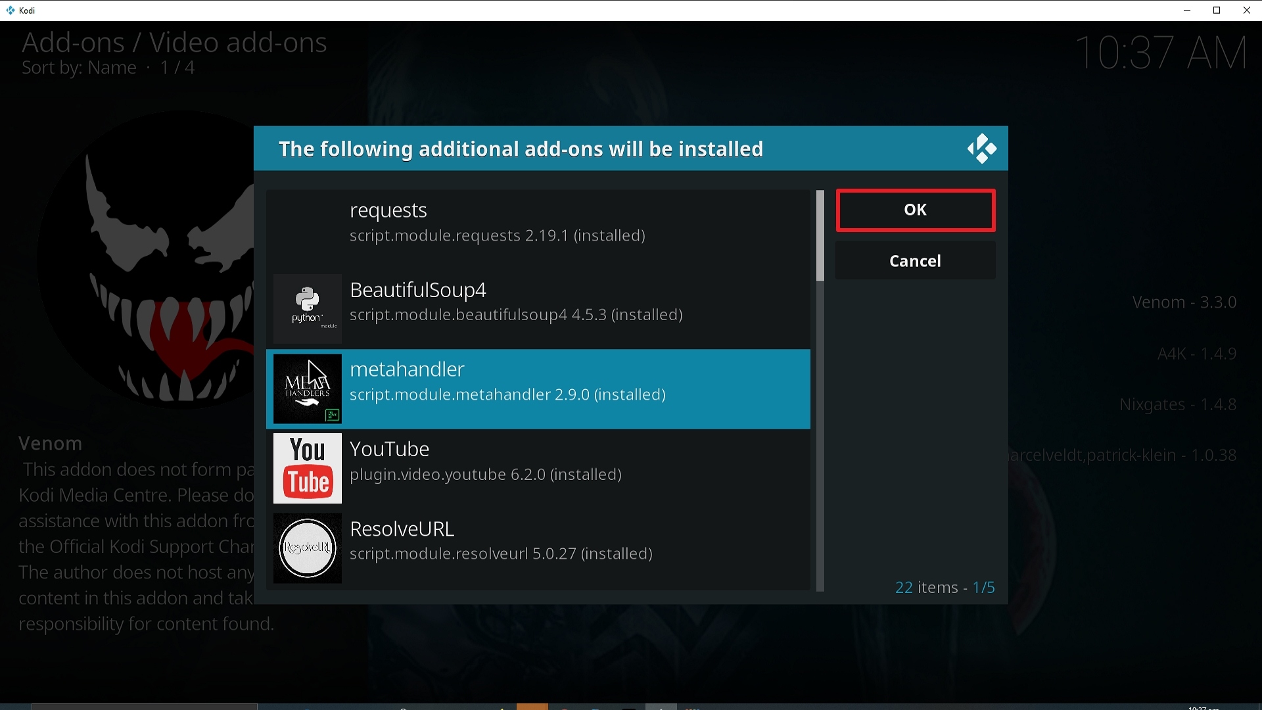The height and width of the screenshot is (710, 1262).
Task: Select Nixgates - 1.4.8 in background list
Action: point(1178,405)
